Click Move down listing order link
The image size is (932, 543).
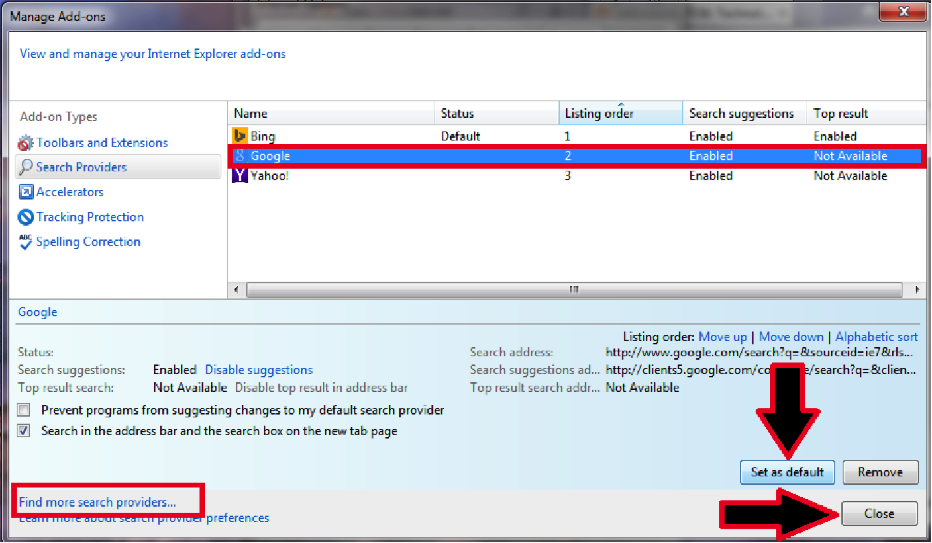[791, 337]
